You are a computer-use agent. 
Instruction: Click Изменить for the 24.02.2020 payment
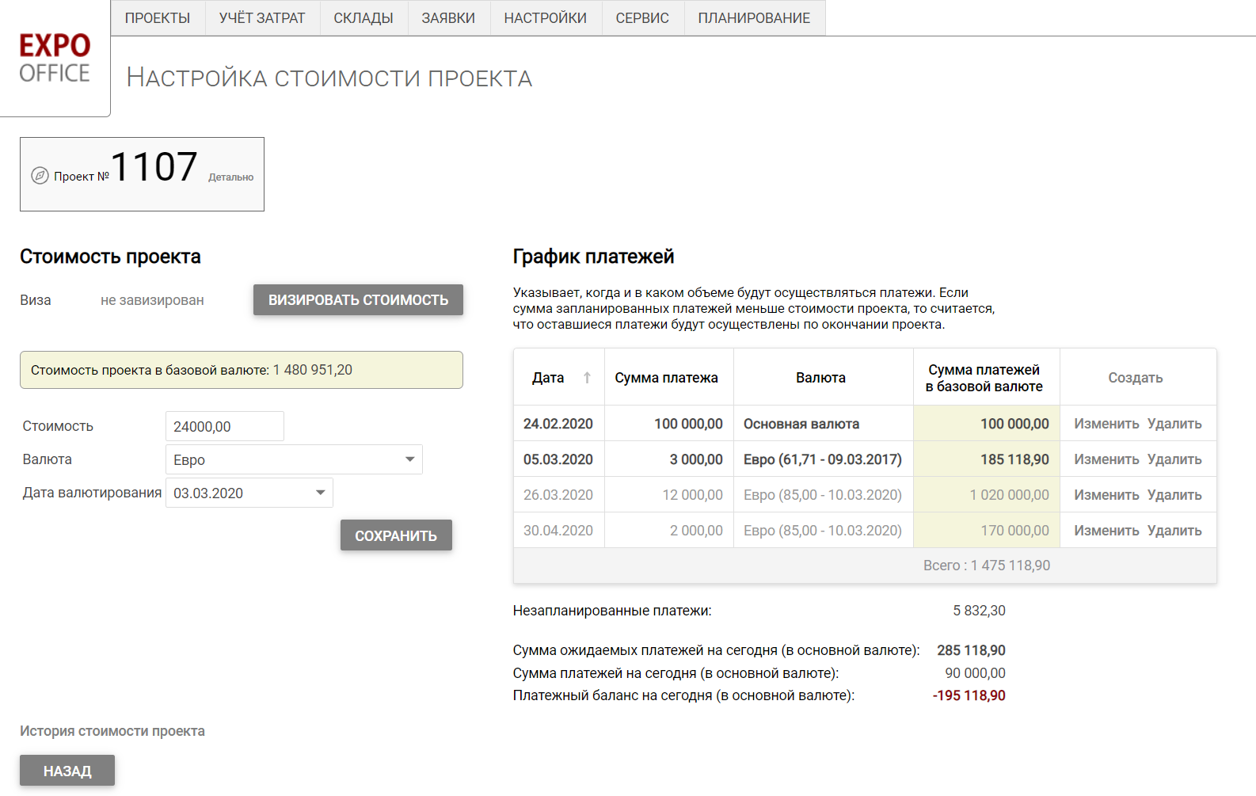tap(1106, 424)
